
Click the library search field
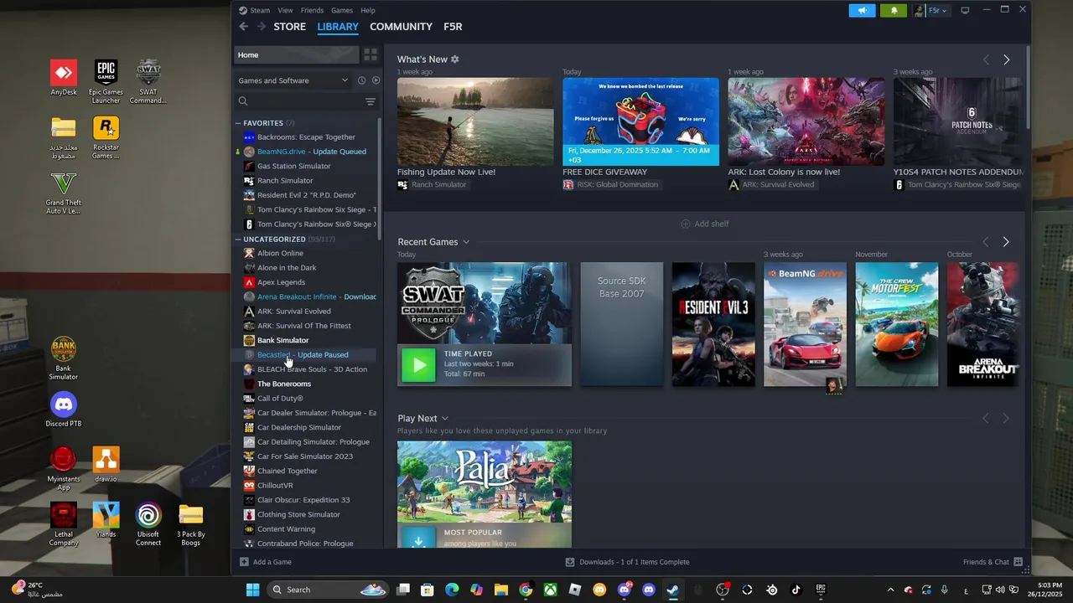click(x=299, y=101)
